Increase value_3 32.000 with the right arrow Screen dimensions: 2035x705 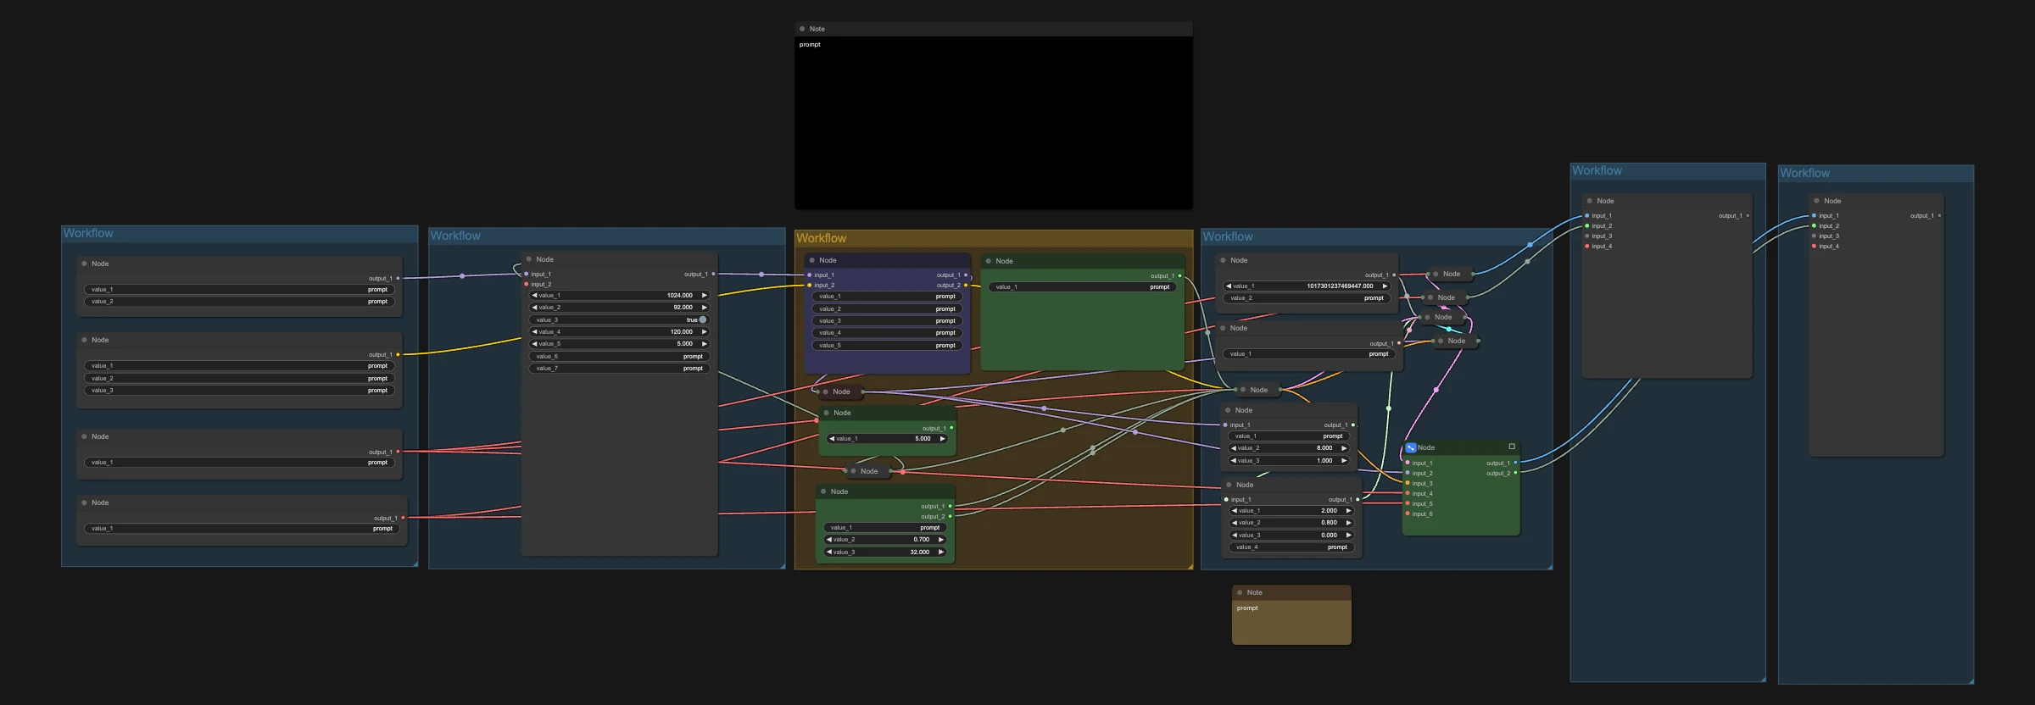[941, 552]
